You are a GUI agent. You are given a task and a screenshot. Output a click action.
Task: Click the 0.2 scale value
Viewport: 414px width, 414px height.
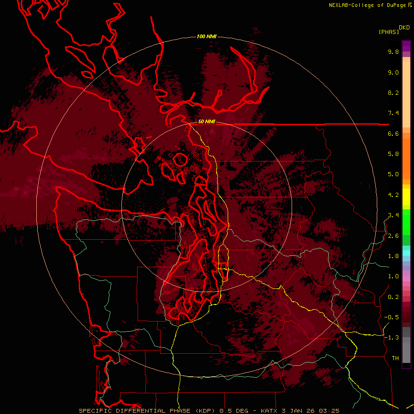[393, 297]
